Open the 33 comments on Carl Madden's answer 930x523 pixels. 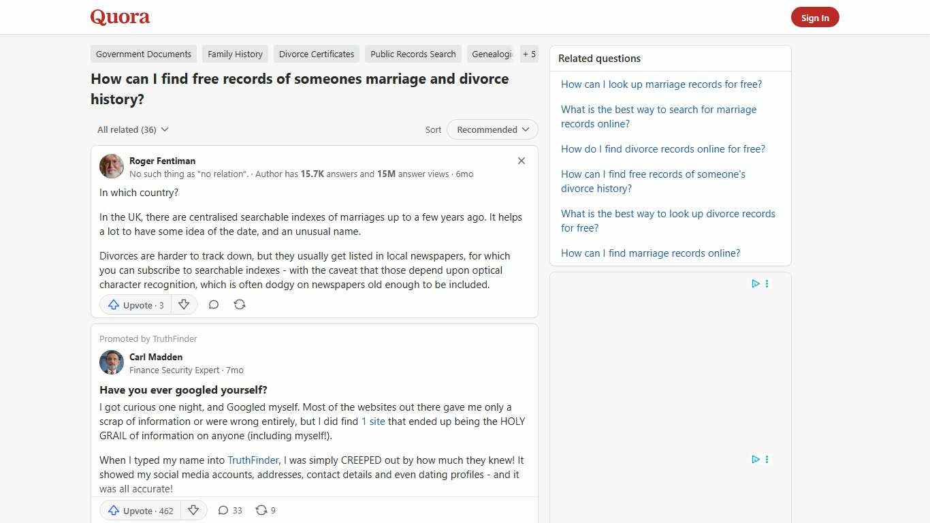229,510
